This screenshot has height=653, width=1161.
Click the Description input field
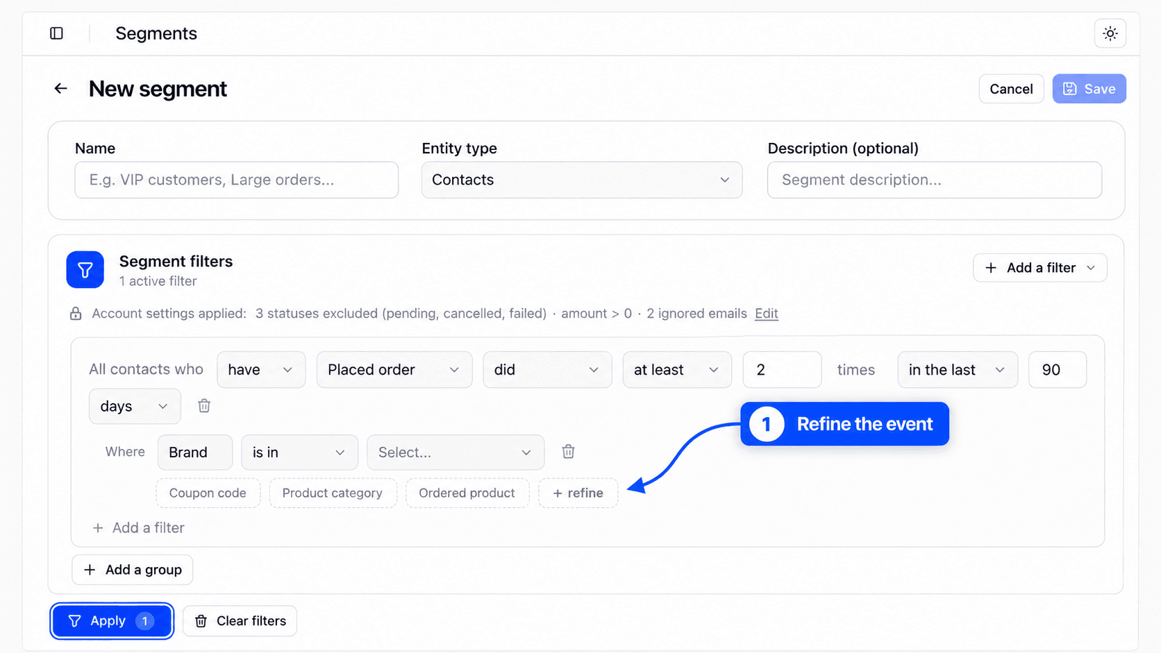point(934,180)
